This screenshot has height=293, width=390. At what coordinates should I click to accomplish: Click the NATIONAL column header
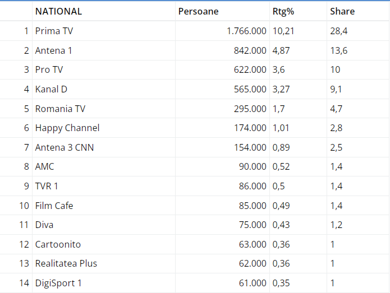pos(58,11)
